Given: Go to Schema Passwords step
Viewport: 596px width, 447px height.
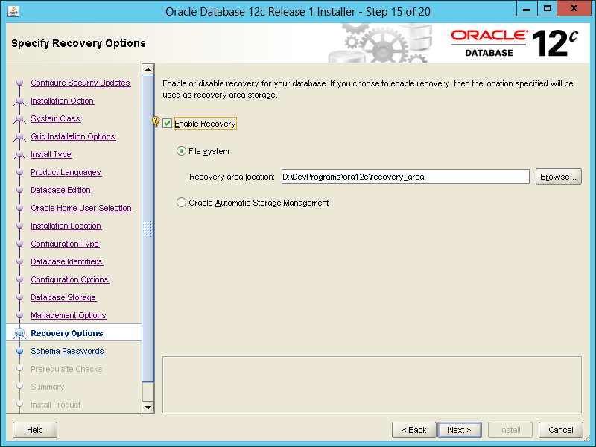Looking at the screenshot, I should 67,351.
